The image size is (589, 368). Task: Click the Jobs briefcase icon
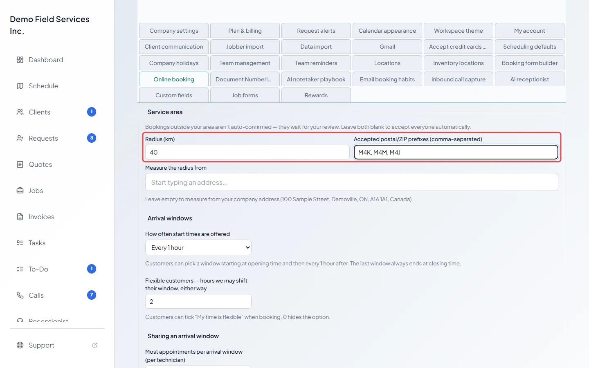[x=20, y=191]
